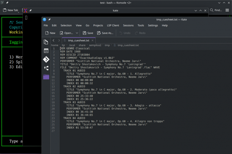Image resolution: width=232 pixels, height=154 pixels.
Task: Open the Git panel in Kate's sidebar
Action: [46, 59]
